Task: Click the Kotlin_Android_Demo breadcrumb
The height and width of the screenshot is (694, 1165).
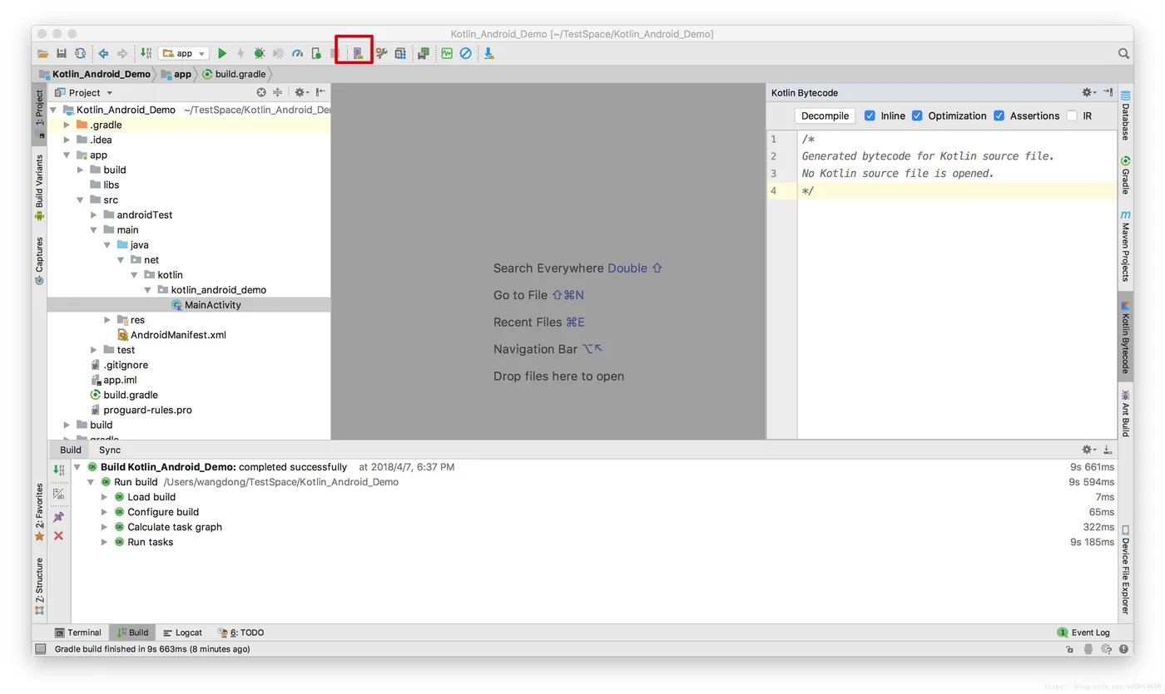Action: pos(95,74)
